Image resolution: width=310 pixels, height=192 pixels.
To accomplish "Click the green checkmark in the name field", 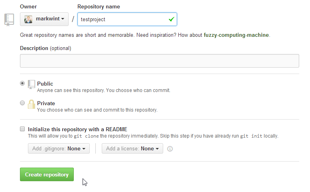I will (172, 19).
